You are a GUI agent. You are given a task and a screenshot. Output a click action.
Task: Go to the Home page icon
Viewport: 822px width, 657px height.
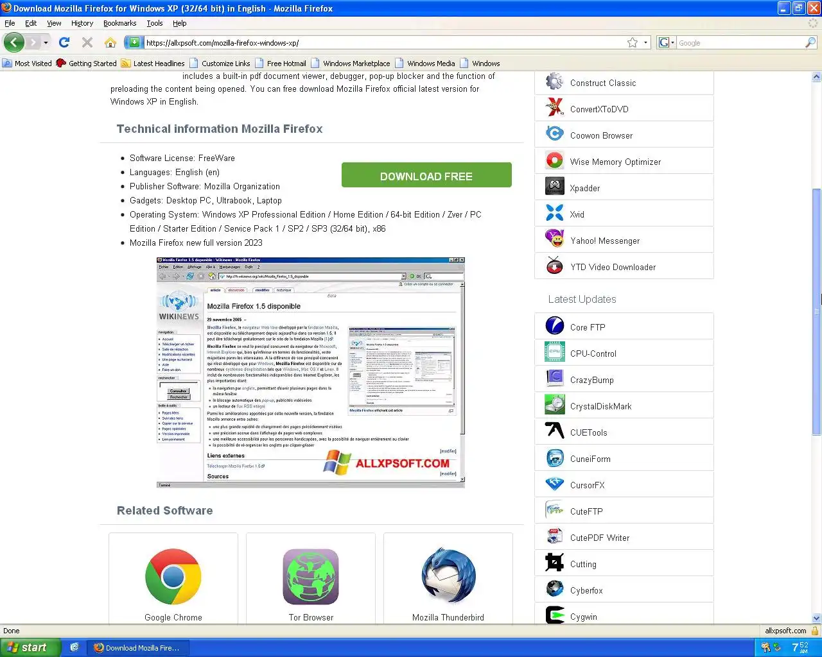pos(110,42)
